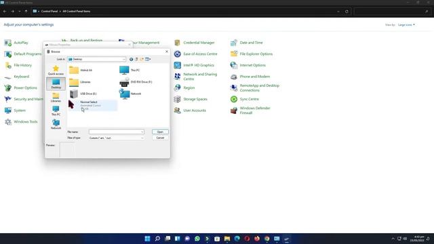Open File Explorer from the taskbar
Image resolution: width=434 pixels, height=244 pixels.
point(227,239)
